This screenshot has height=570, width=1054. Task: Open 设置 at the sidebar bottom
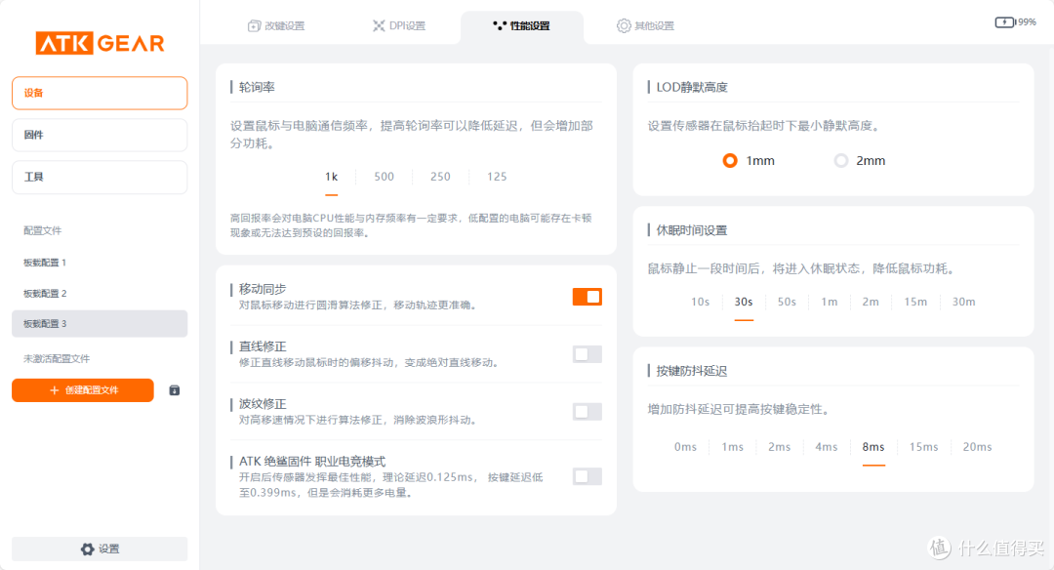click(x=100, y=550)
